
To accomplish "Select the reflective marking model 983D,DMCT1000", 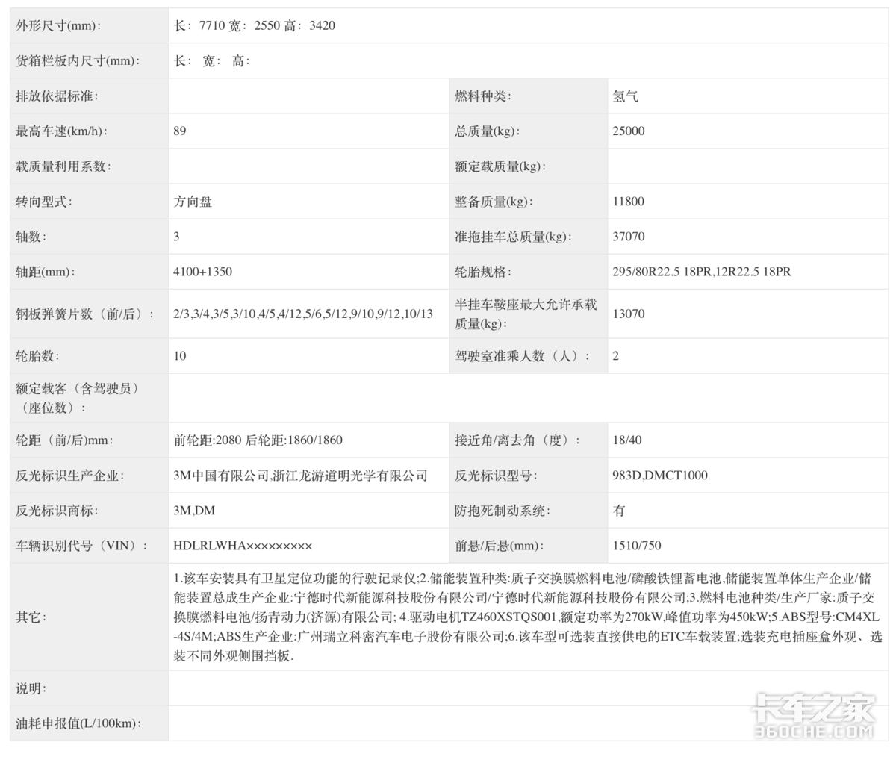I will [x=659, y=476].
